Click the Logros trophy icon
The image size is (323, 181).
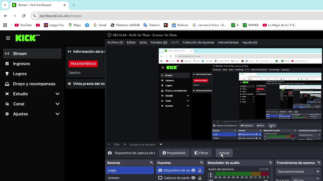7,74
